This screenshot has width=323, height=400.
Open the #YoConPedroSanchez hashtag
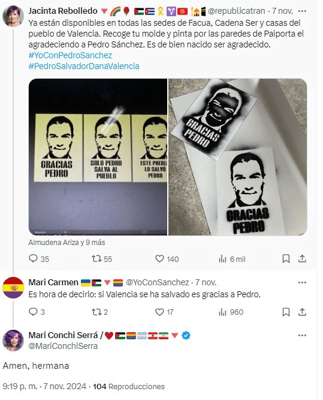pyautogui.click(x=70, y=55)
